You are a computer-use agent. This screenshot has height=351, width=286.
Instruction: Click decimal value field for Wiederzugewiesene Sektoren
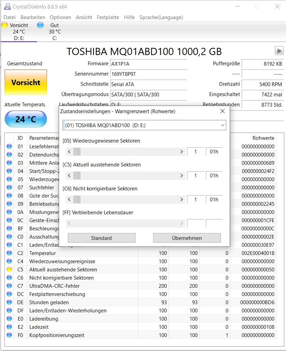point(196,151)
